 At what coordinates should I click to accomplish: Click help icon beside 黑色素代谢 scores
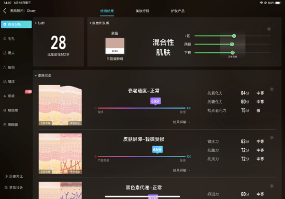tap(272, 186)
